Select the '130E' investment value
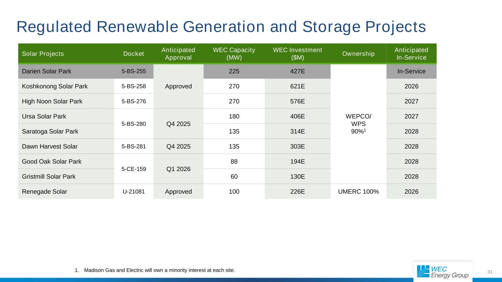The height and width of the screenshot is (282, 502). (298, 177)
